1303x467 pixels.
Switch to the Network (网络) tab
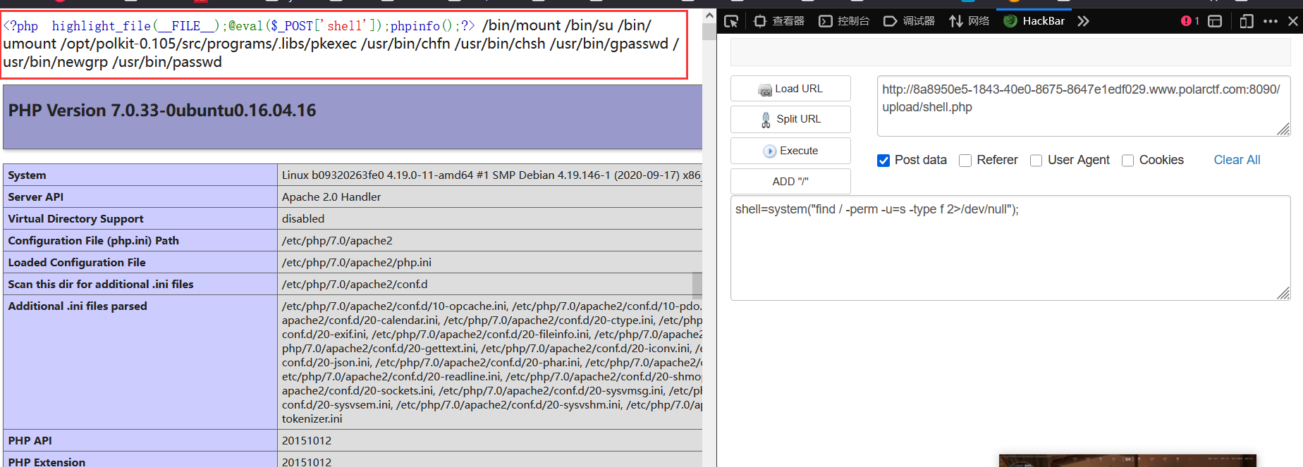coord(969,21)
